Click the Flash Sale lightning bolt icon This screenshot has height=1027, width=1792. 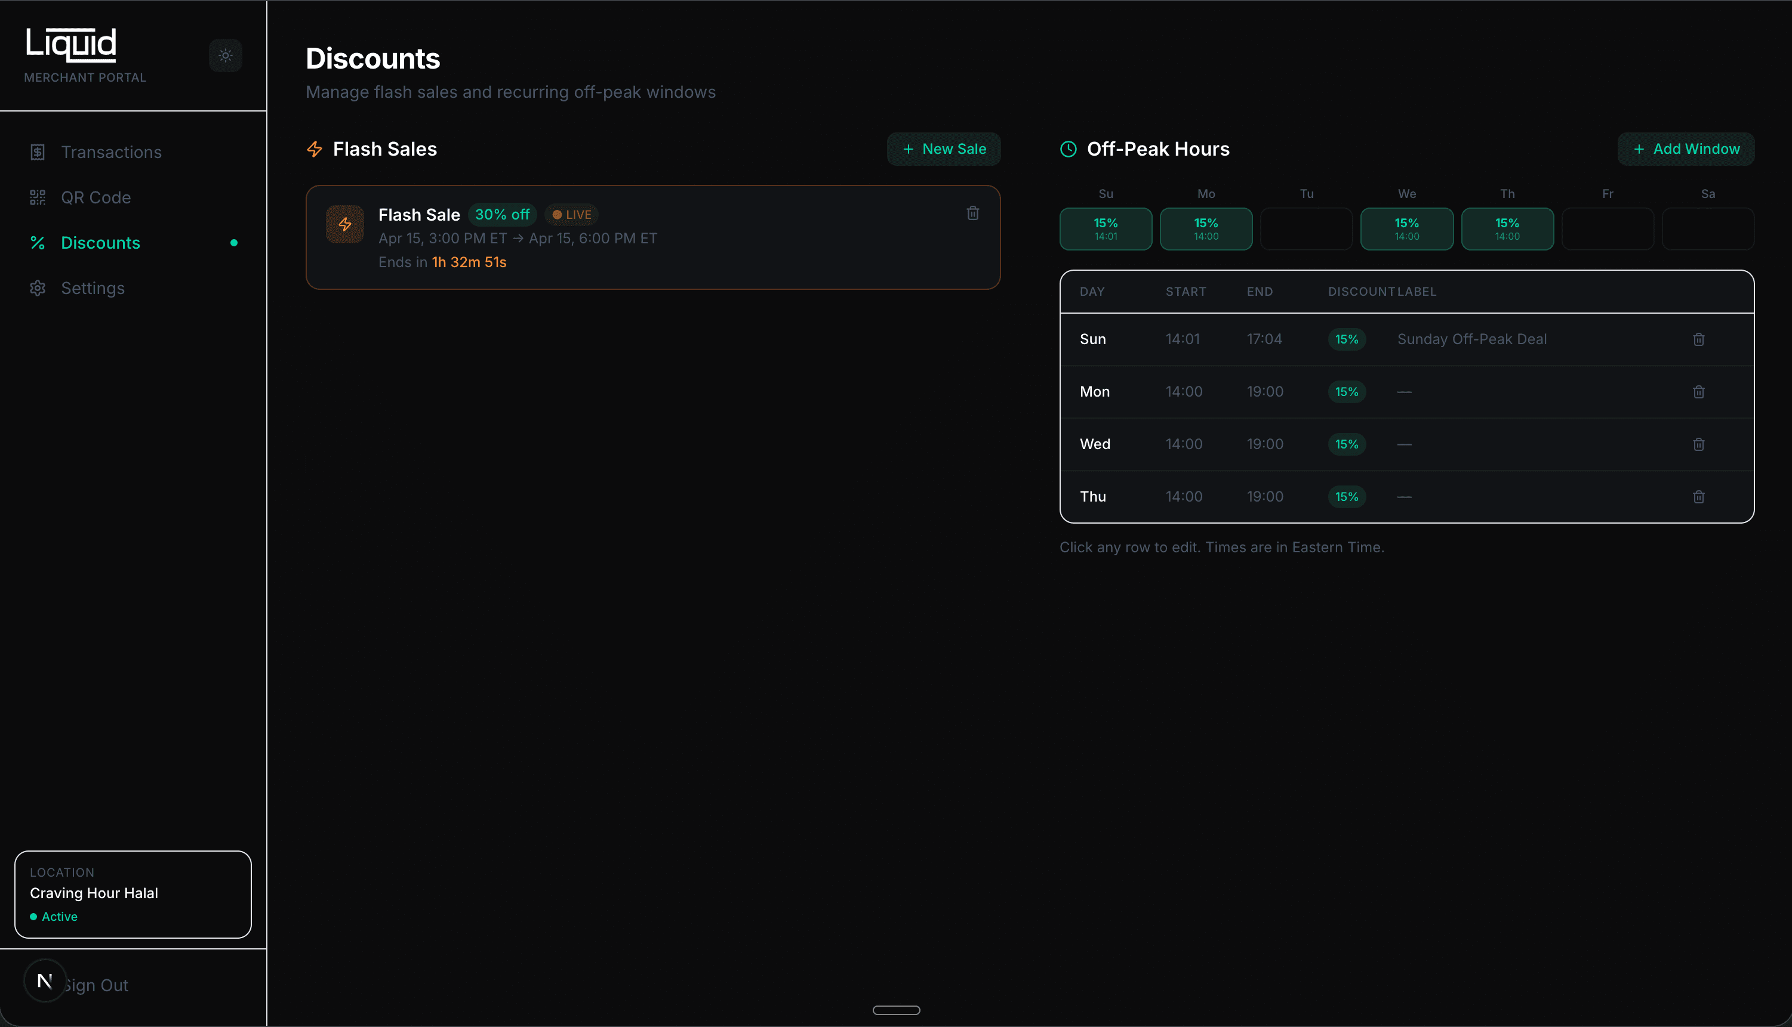click(x=344, y=224)
